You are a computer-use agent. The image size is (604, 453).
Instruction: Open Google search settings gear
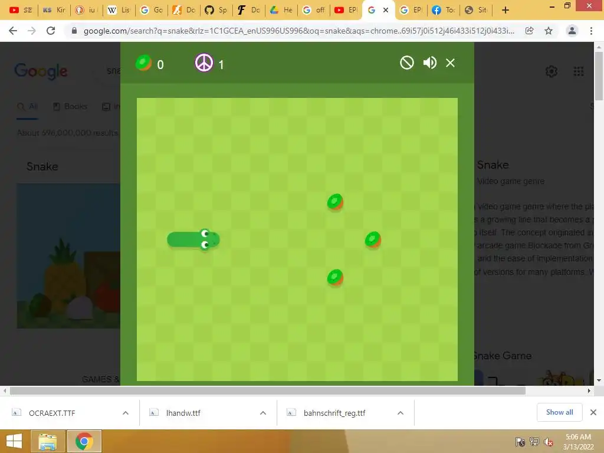(x=552, y=71)
